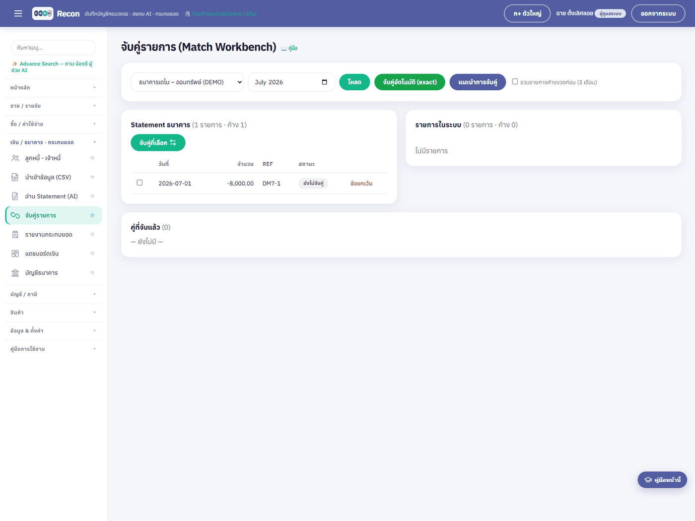Viewport: 695px width, 521px height.
Task: Expand the หน้าหลัก sidebar section
Action: point(54,87)
